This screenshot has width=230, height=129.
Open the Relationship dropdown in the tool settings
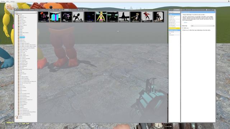pyautogui.click(x=203, y=26)
